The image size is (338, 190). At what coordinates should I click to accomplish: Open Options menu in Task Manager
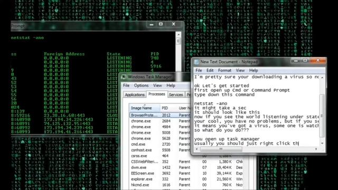pos(141,85)
